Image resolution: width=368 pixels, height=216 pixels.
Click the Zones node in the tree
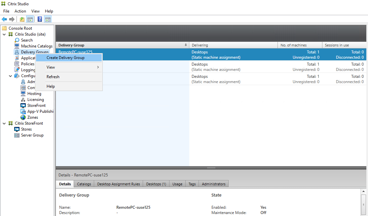pyautogui.click(x=33, y=117)
